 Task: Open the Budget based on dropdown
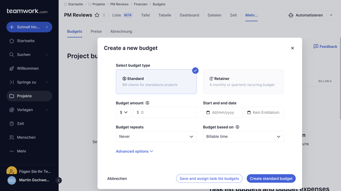243,137
